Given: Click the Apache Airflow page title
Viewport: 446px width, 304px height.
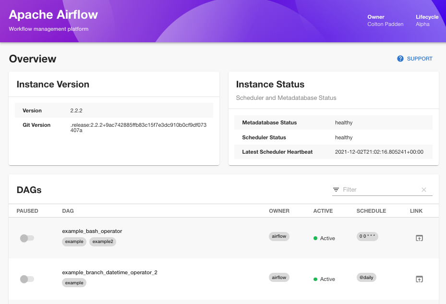Looking at the screenshot, I should (x=53, y=14).
